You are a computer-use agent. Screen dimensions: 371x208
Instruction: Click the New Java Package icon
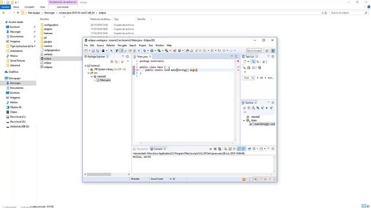(174, 51)
